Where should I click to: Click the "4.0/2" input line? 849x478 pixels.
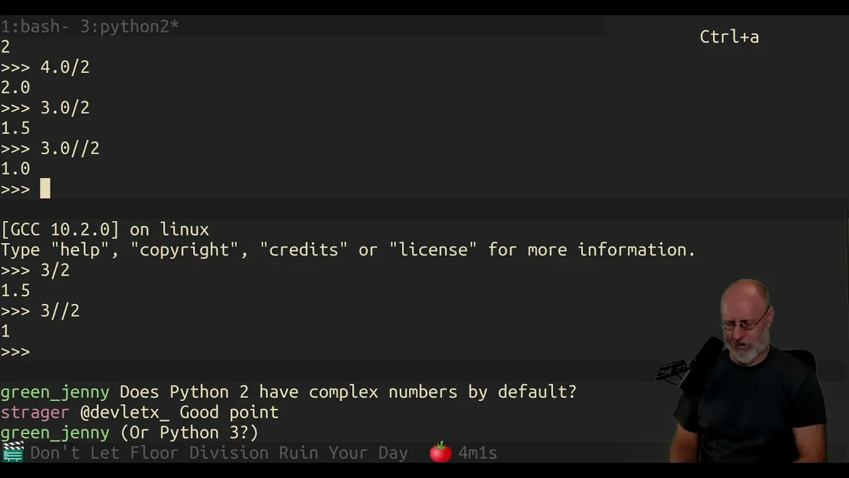tap(64, 68)
